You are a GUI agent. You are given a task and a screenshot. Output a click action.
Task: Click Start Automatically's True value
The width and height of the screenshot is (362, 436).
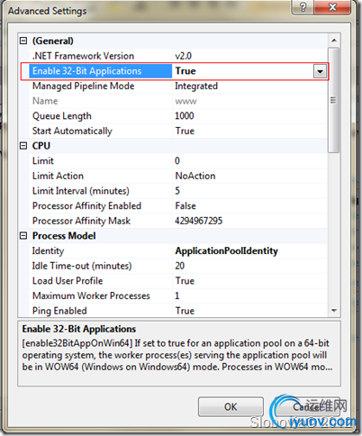pos(185,131)
